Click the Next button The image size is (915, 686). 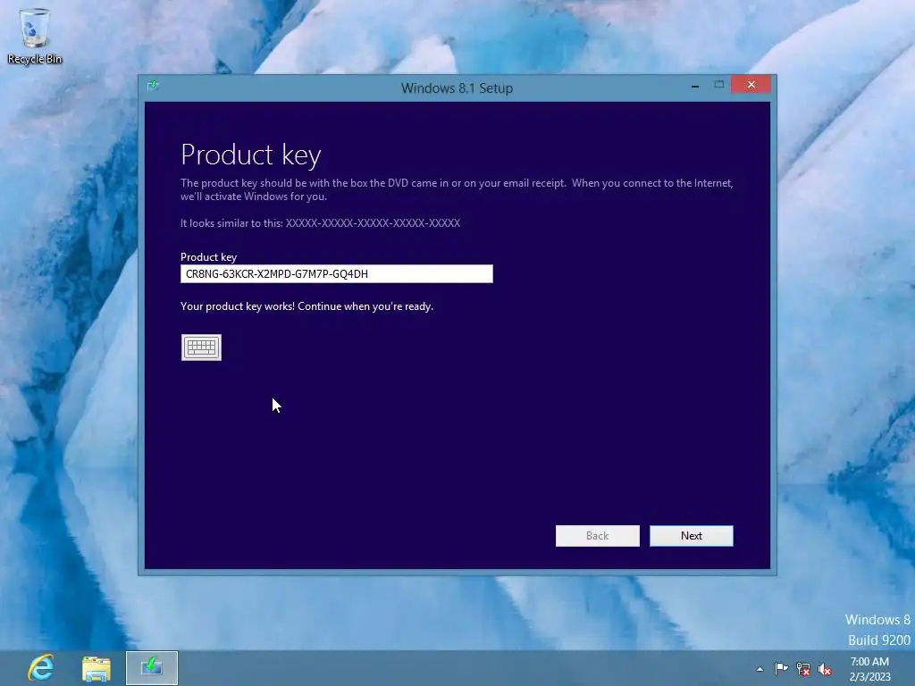(x=692, y=536)
